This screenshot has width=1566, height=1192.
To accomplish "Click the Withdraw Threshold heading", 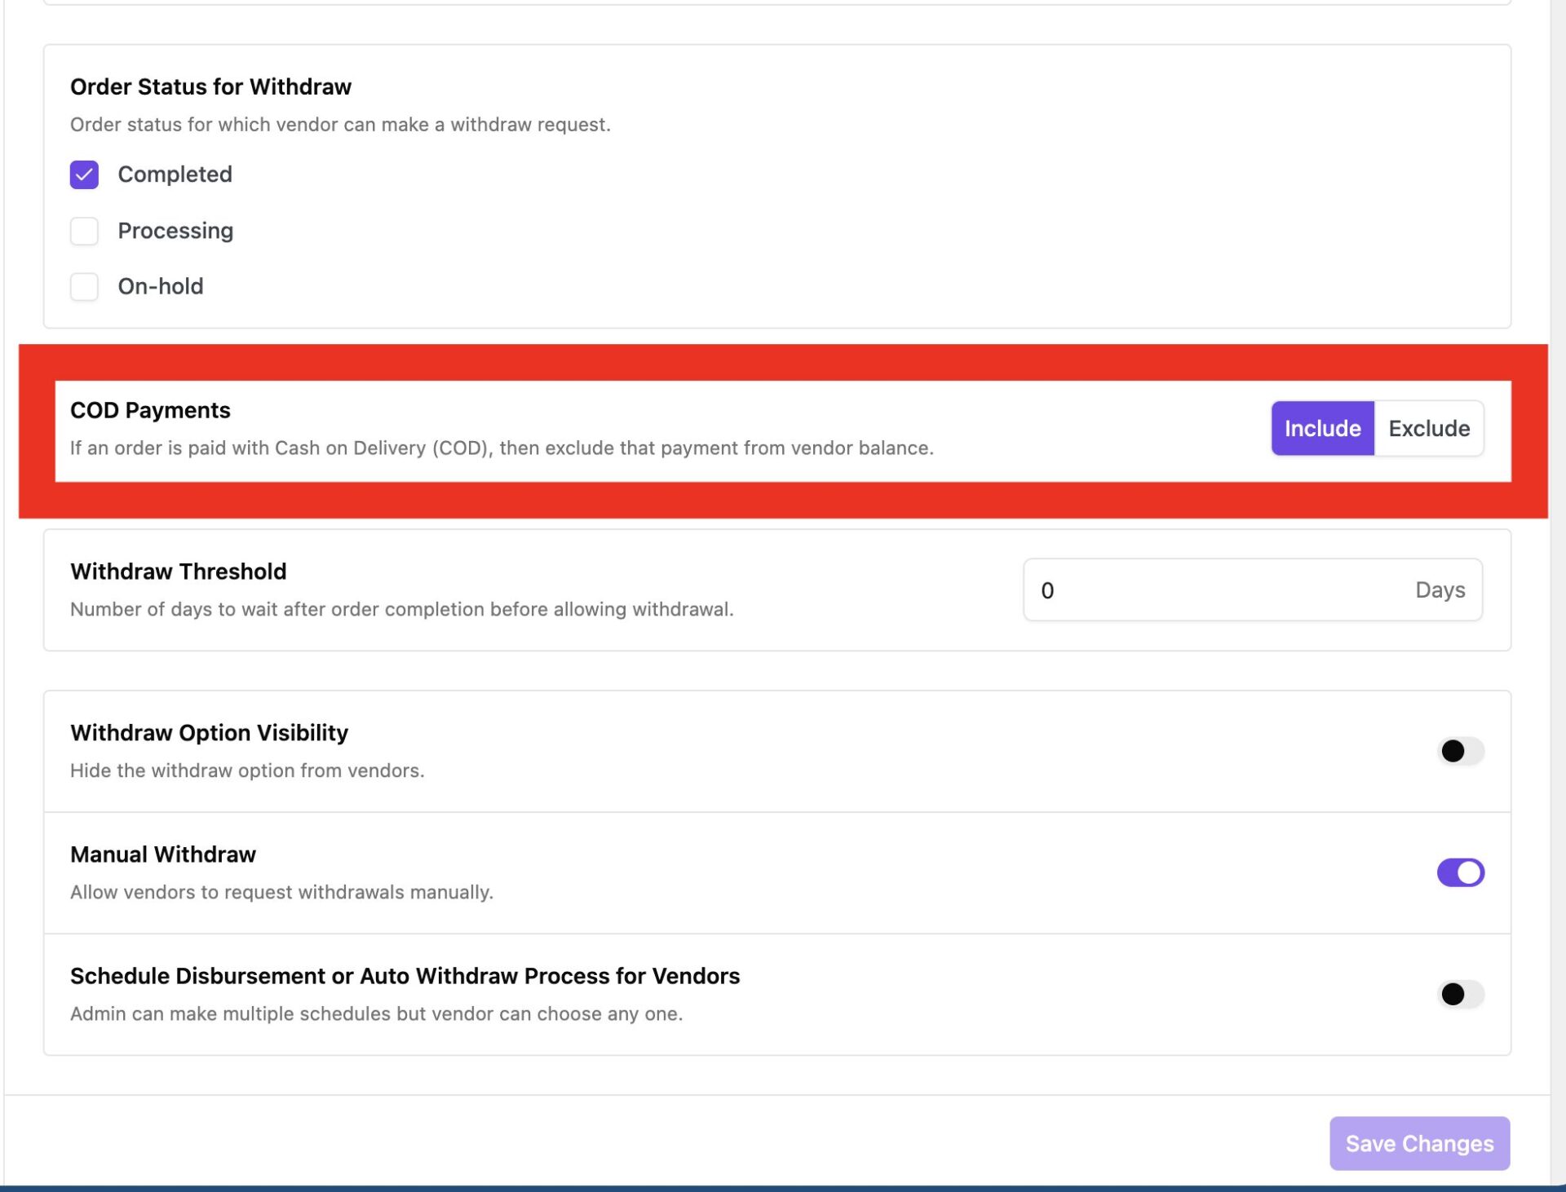I will 178,572.
